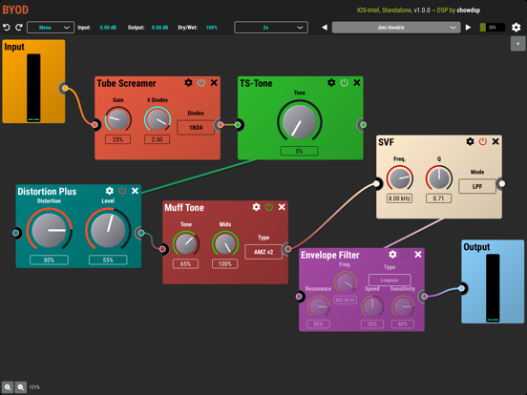Open the Jimi Hendrix preset dropdown
Image resolution: width=527 pixels, height=395 pixels.
[x=396, y=28]
